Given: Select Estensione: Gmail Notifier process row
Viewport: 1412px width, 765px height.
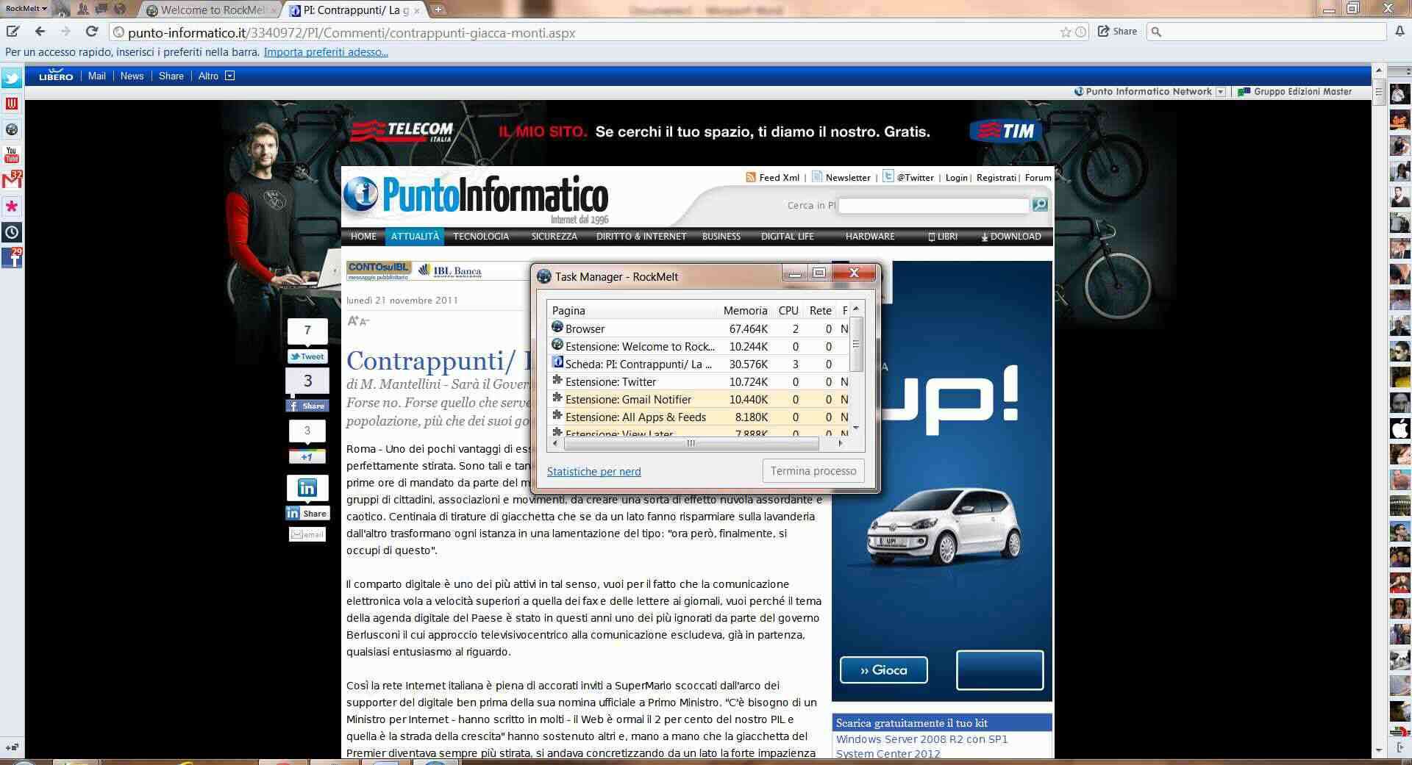Looking at the screenshot, I should 699,399.
